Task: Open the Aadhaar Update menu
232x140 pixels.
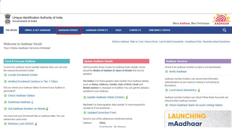Action: click(x=68, y=30)
